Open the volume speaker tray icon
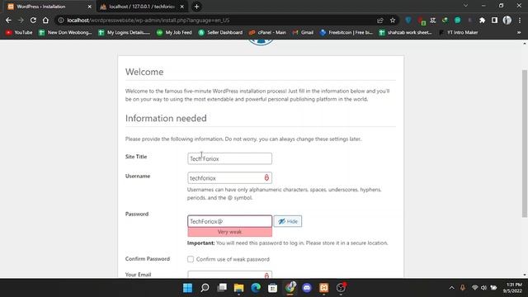The width and height of the screenshot is (528, 297). point(484,288)
